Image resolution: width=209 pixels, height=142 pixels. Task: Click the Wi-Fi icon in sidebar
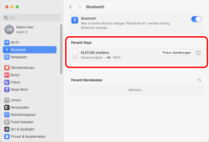point(7,42)
